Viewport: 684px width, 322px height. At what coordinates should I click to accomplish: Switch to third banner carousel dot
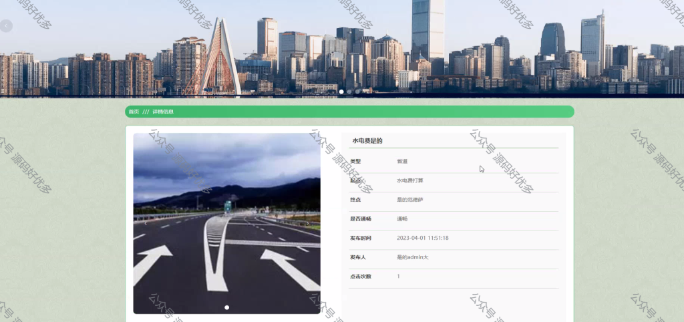(x=357, y=92)
